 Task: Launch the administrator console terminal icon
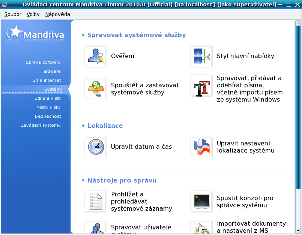[201, 202]
